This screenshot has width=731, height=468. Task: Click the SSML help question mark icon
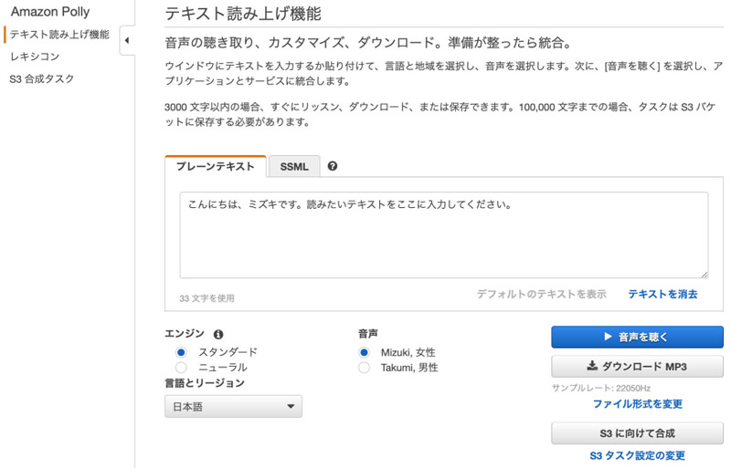[333, 166]
